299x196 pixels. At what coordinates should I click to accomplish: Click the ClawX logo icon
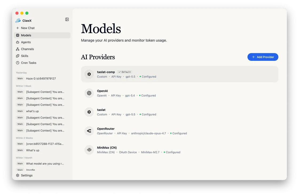click(18, 21)
